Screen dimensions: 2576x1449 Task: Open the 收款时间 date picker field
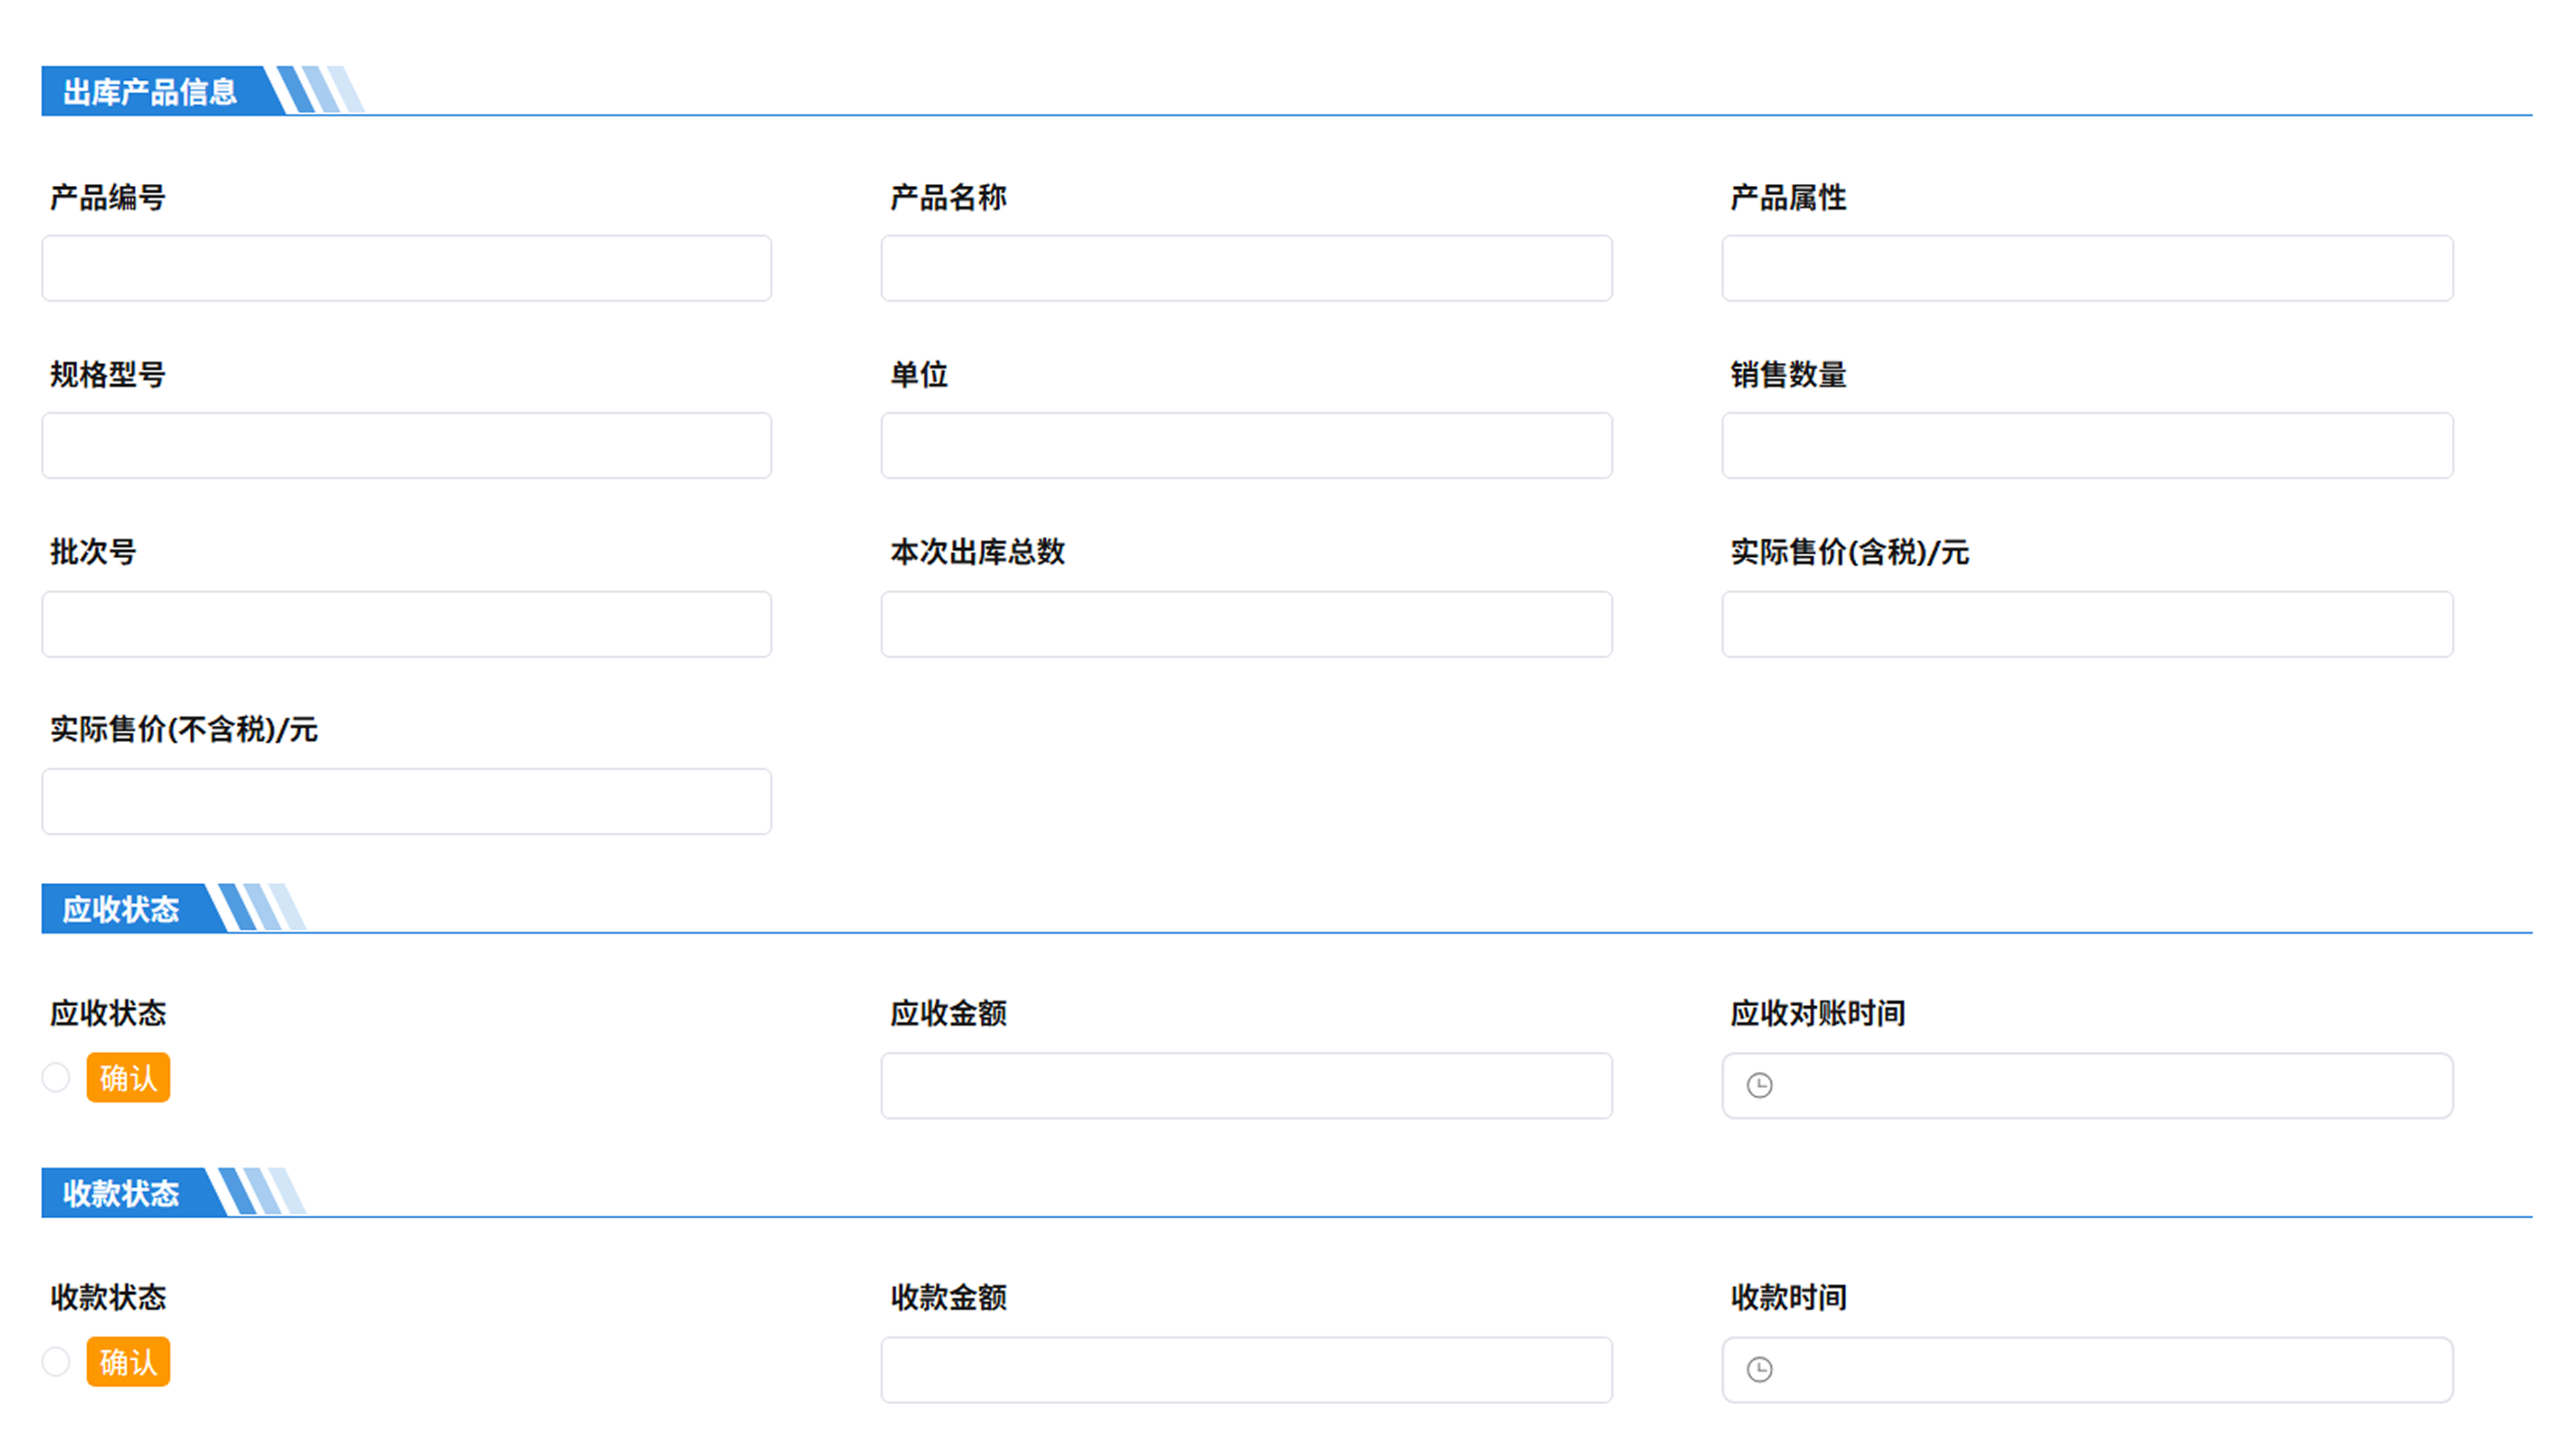tap(2087, 1369)
